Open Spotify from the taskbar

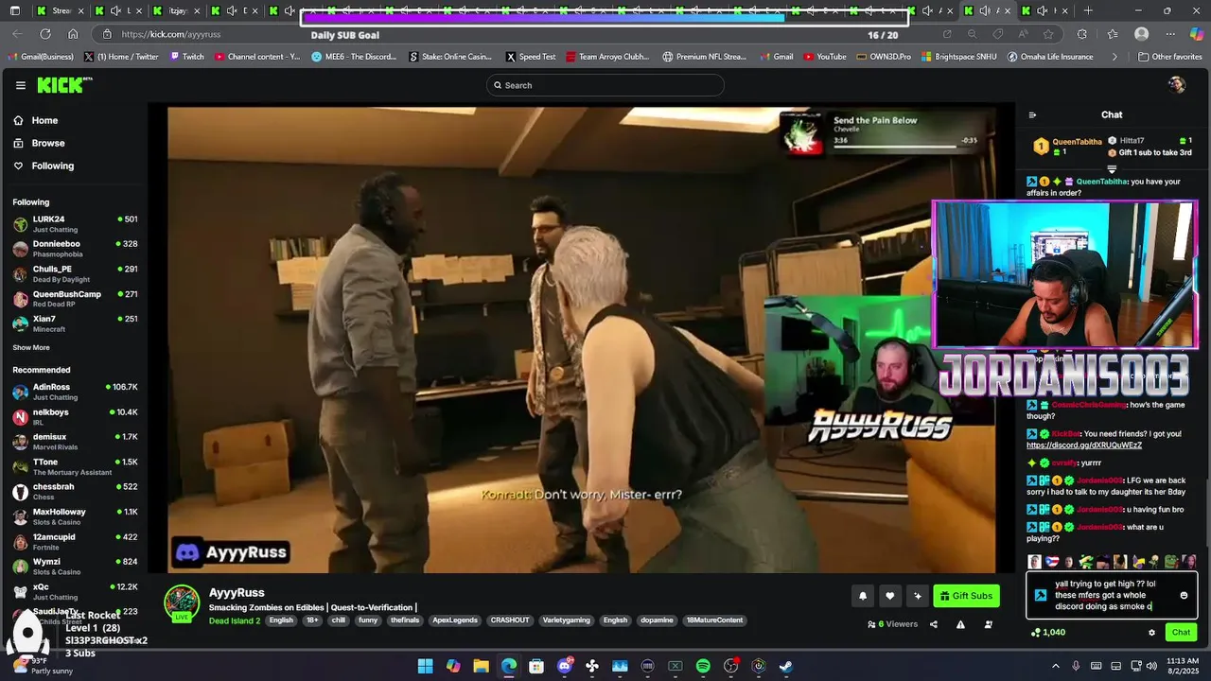pyautogui.click(x=703, y=666)
